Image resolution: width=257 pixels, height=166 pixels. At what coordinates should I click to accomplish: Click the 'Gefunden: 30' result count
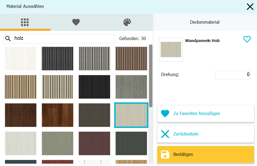[x=132, y=39]
